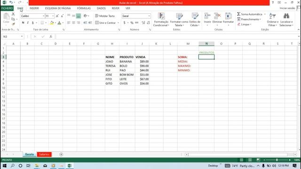
Task: Toggle align text right
Action: pos(79,23)
